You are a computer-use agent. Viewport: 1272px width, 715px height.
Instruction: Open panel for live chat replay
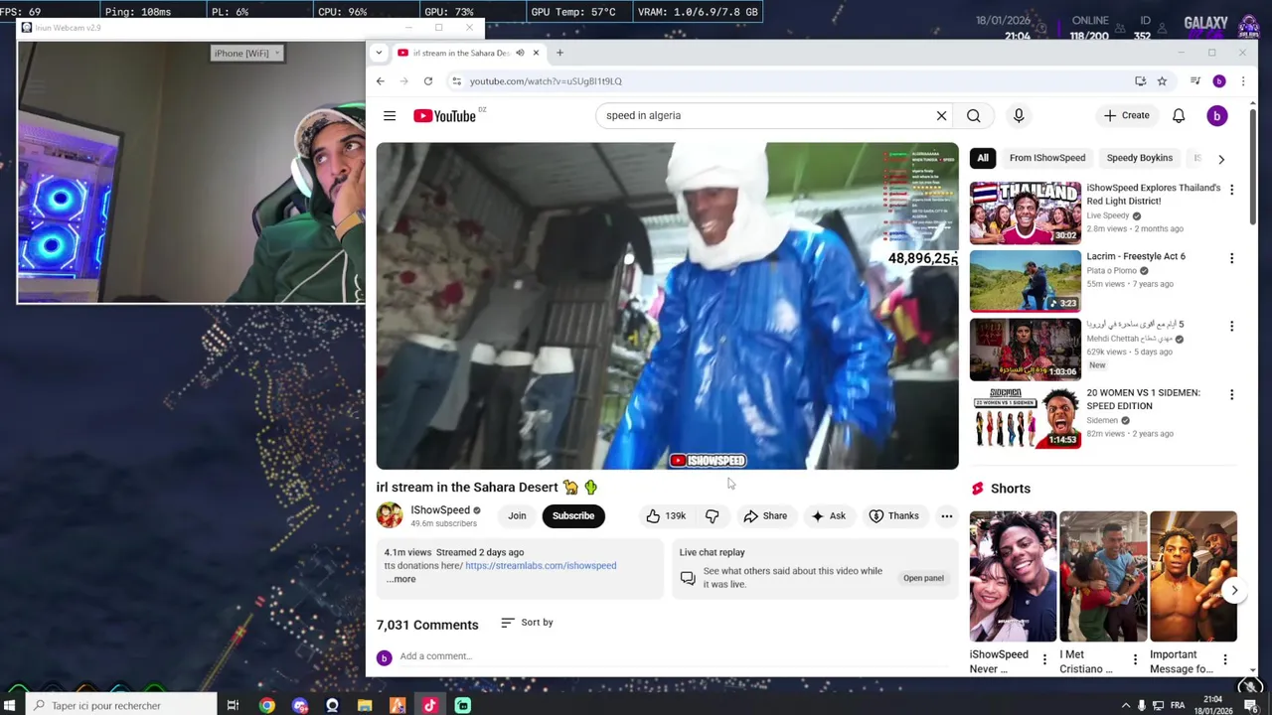(x=923, y=578)
